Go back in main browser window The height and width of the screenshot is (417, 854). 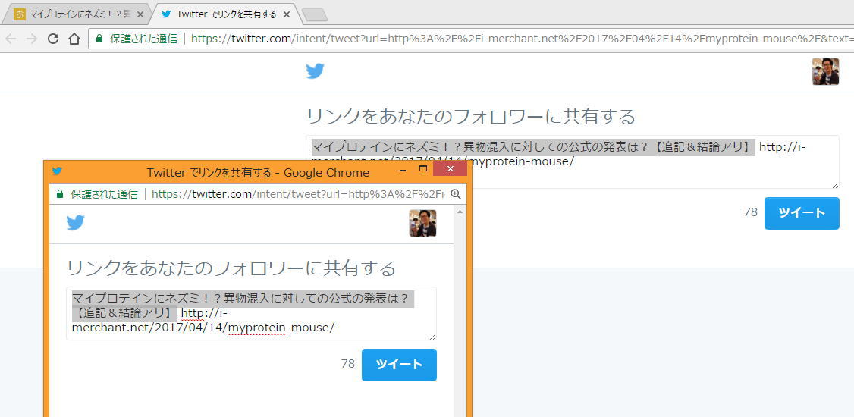[x=11, y=39]
